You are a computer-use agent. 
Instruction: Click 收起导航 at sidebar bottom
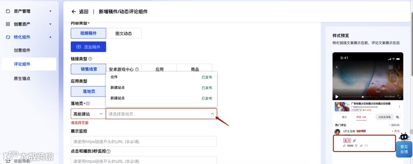pyautogui.click(x=22, y=161)
